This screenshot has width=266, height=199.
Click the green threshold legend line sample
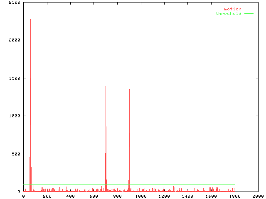point(249,14)
